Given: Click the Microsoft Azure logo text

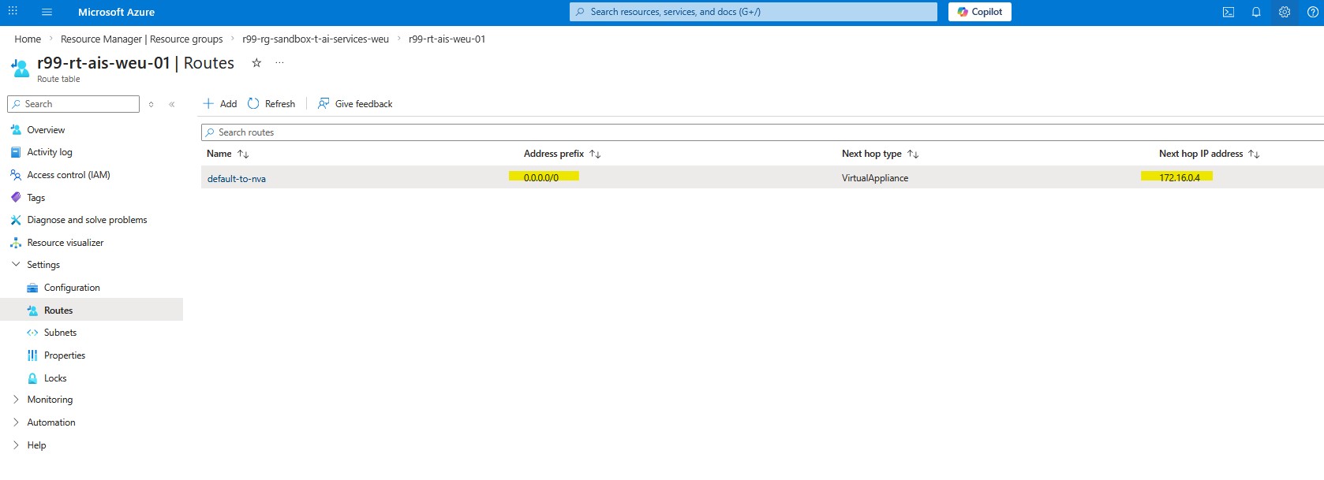Looking at the screenshot, I should (116, 12).
